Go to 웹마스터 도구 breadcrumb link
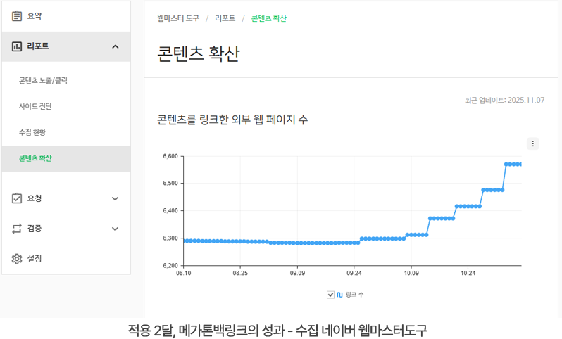The image size is (562, 339). click(x=177, y=18)
